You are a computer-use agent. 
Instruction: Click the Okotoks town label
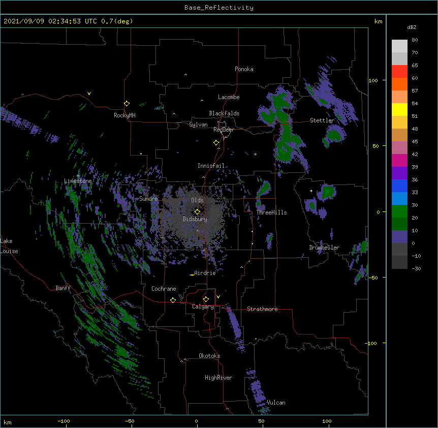pyautogui.click(x=209, y=356)
